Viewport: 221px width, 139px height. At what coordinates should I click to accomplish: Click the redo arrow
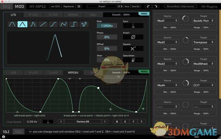click(x=156, y=6)
